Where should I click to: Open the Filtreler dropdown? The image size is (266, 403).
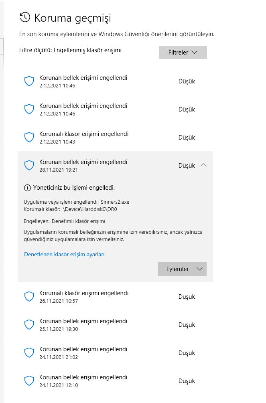coord(183,53)
